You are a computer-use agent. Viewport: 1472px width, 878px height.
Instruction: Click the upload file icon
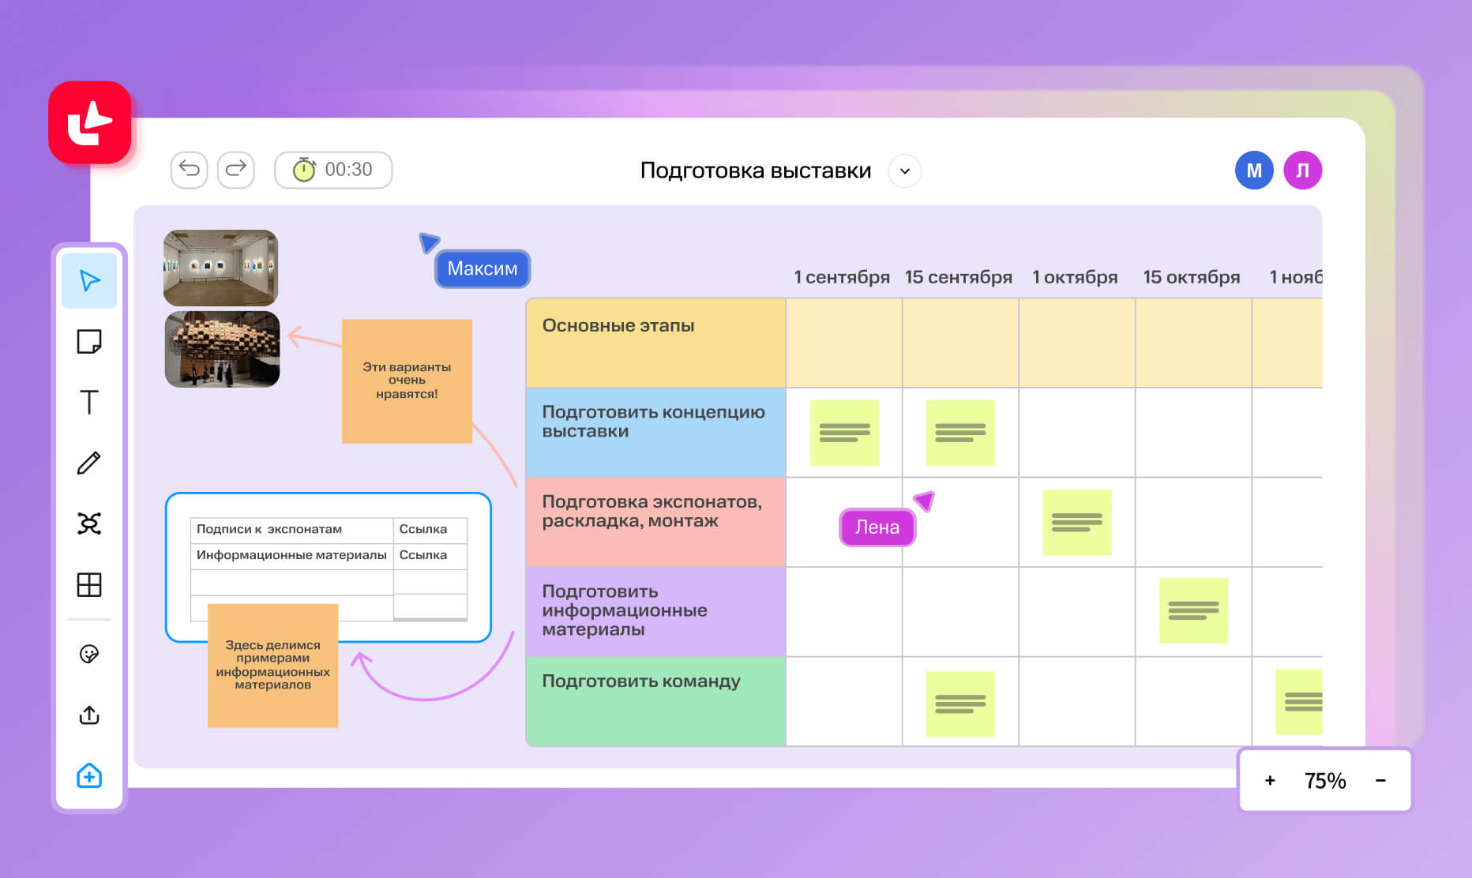point(89,715)
